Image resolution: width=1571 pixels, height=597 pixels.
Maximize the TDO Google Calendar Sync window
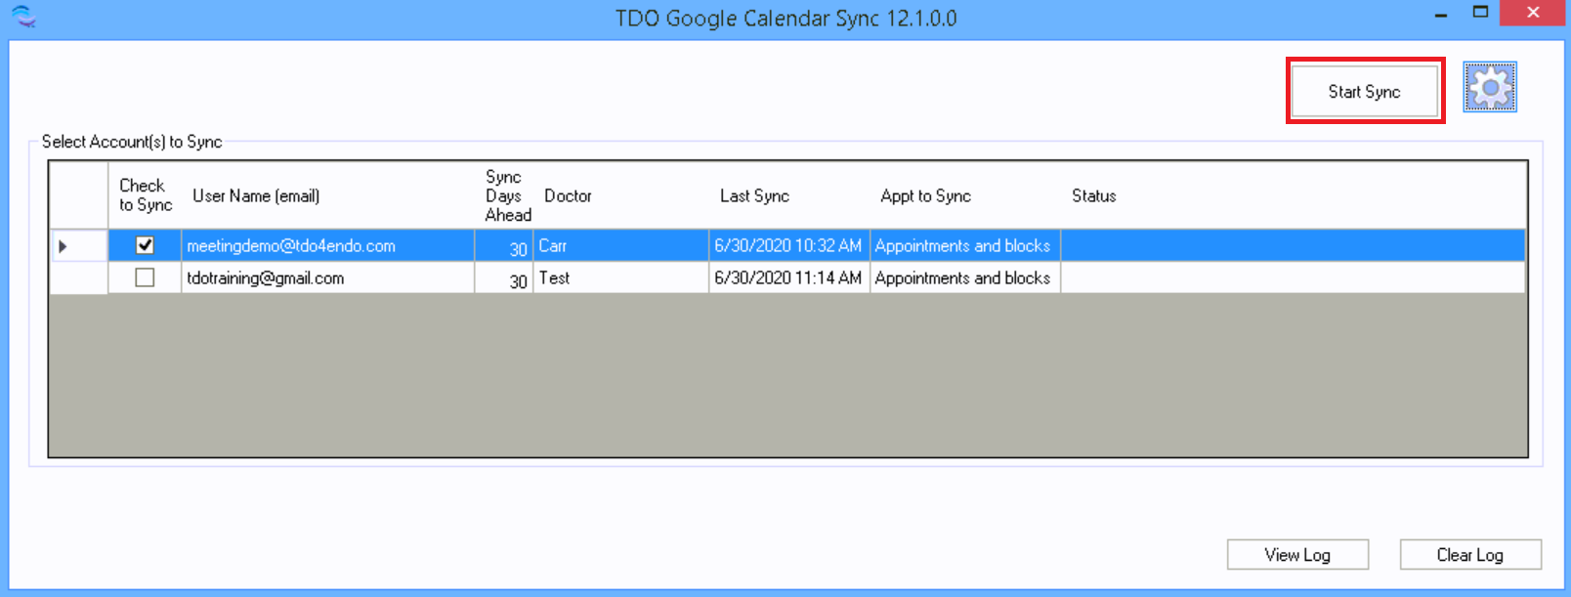1480,13
